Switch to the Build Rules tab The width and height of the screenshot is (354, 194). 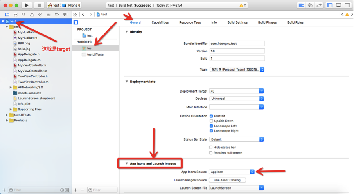tap(295, 22)
